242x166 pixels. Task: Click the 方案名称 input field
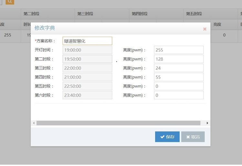click(x=87, y=41)
